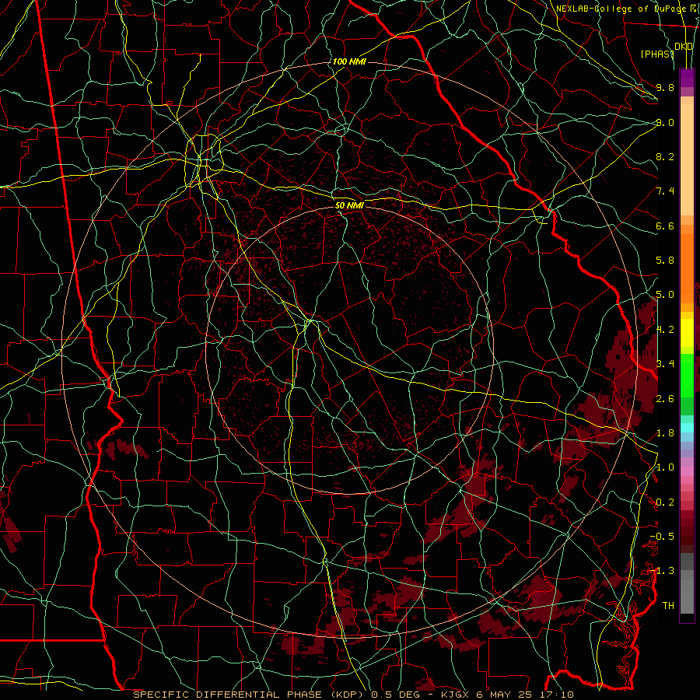Click the 7.4 value on the color scale
The image size is (700, 700).
click(x=665, y=191)
